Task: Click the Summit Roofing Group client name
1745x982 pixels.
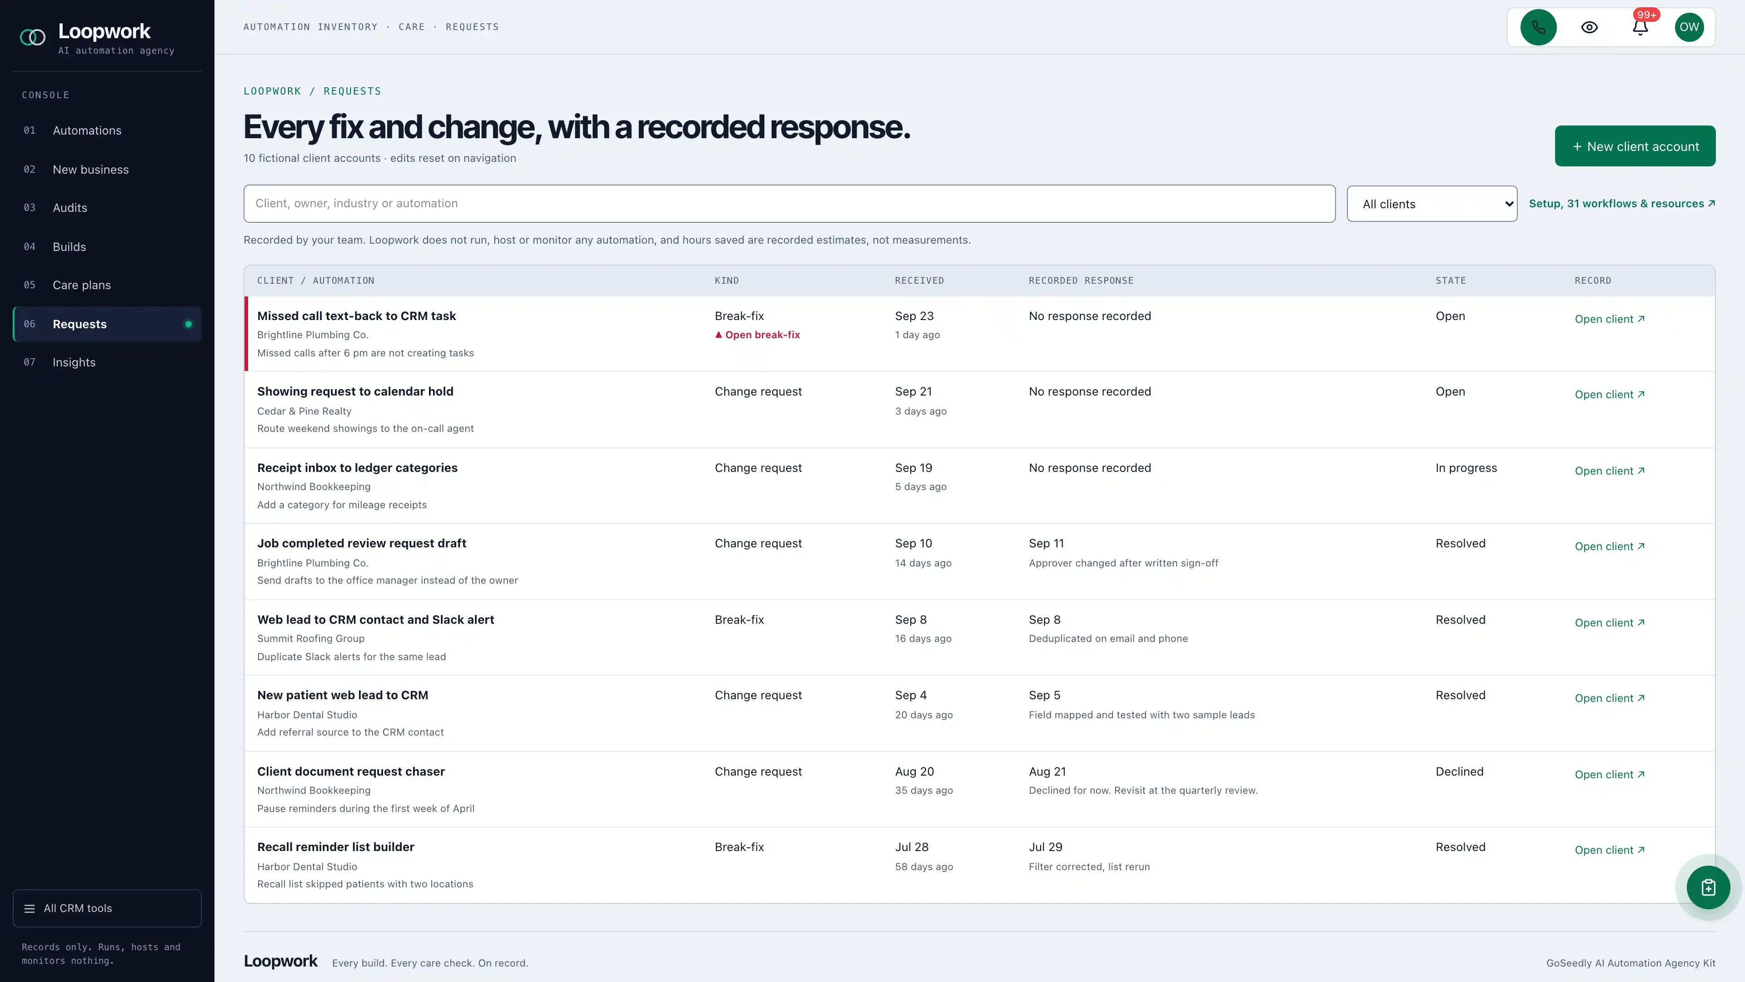Action: [x=311, y=638]
